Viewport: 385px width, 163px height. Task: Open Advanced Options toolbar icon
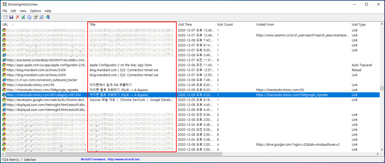point(6,17)
